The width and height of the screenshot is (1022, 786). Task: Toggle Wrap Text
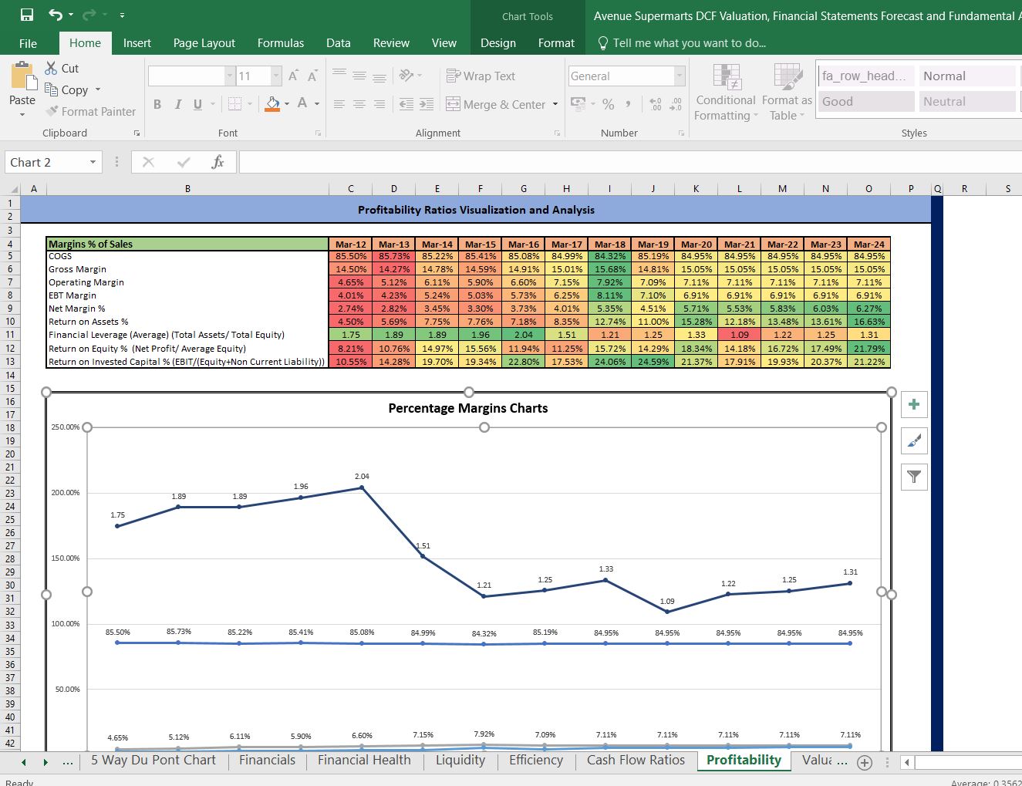click(x=481, y=76)
